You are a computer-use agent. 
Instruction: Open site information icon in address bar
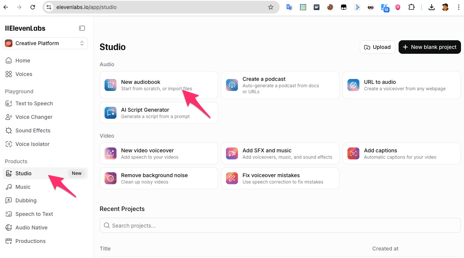pyautogui.click(x=49, y=7)
